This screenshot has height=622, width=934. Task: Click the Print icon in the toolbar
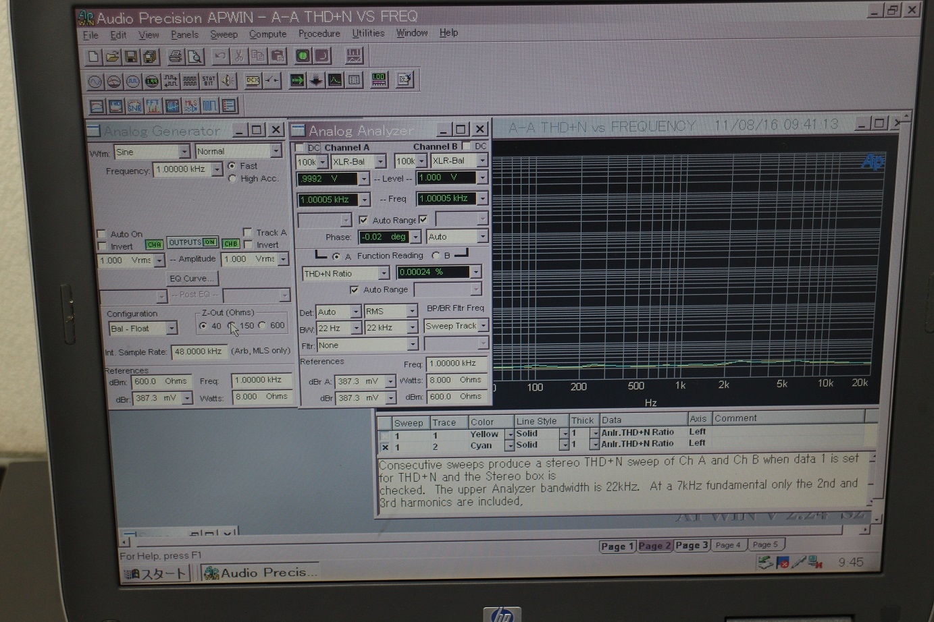click(x=176, y=56)
